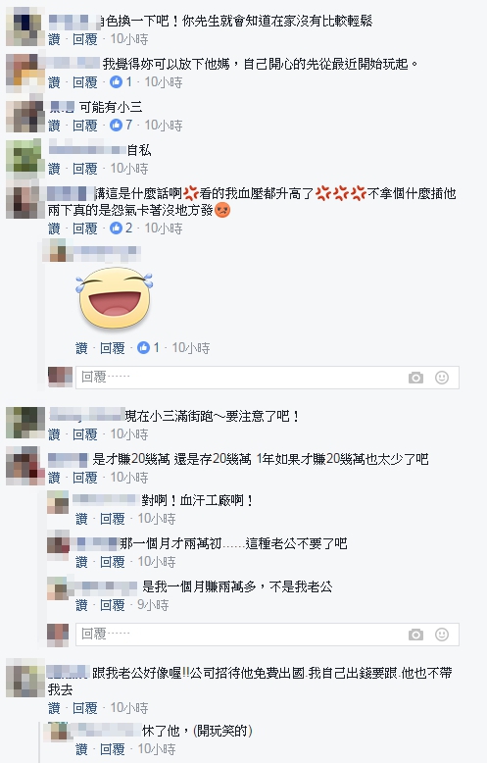Click camera icon in second reply box

(x=415, y=635)
